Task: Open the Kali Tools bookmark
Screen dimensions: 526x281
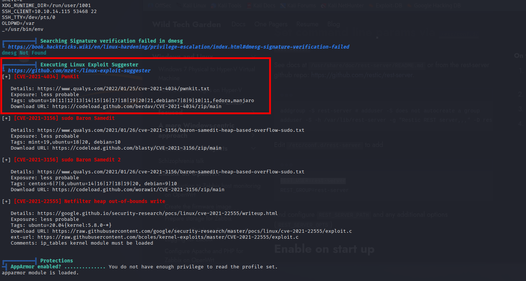Action: (227, 6)
